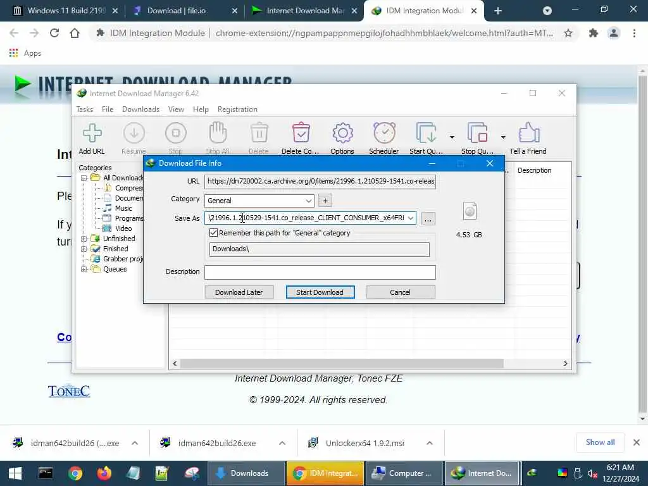This screenshot has height=486, width=648.
Task: Click the Downloads\ path field
Action: 319,249
